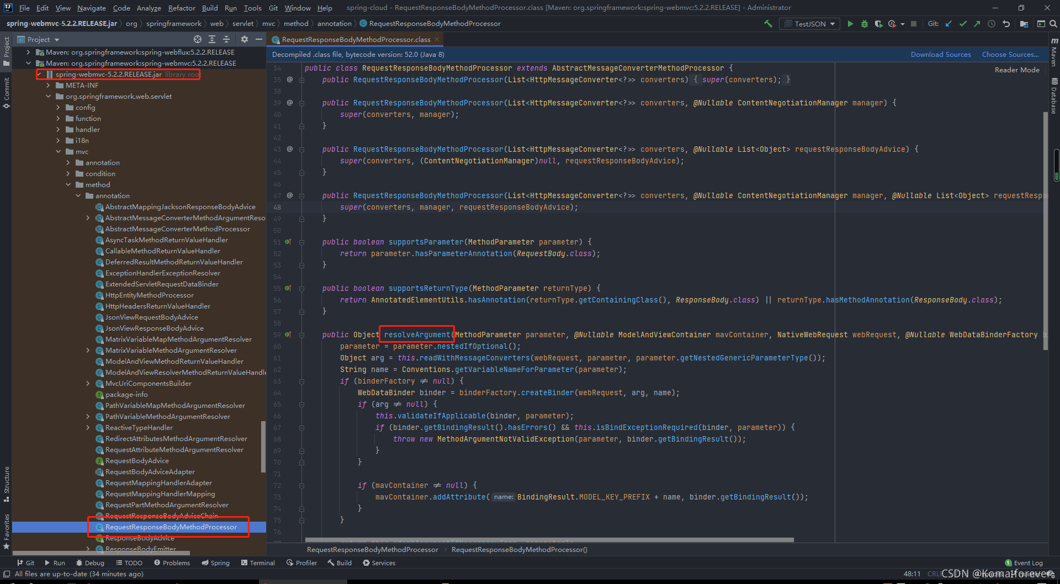1060x584 pixels.
Task: Click override gutter icon beside supportsParameter
Action: coord(288,242)
